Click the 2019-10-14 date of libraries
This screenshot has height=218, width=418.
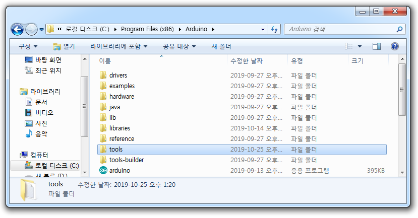point(256,128)
